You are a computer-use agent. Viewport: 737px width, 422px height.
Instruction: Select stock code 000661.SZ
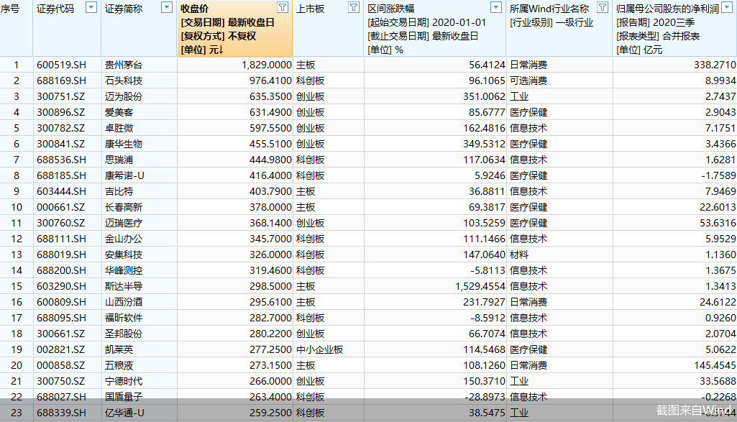pyautogui.click(x=61, y=207)
